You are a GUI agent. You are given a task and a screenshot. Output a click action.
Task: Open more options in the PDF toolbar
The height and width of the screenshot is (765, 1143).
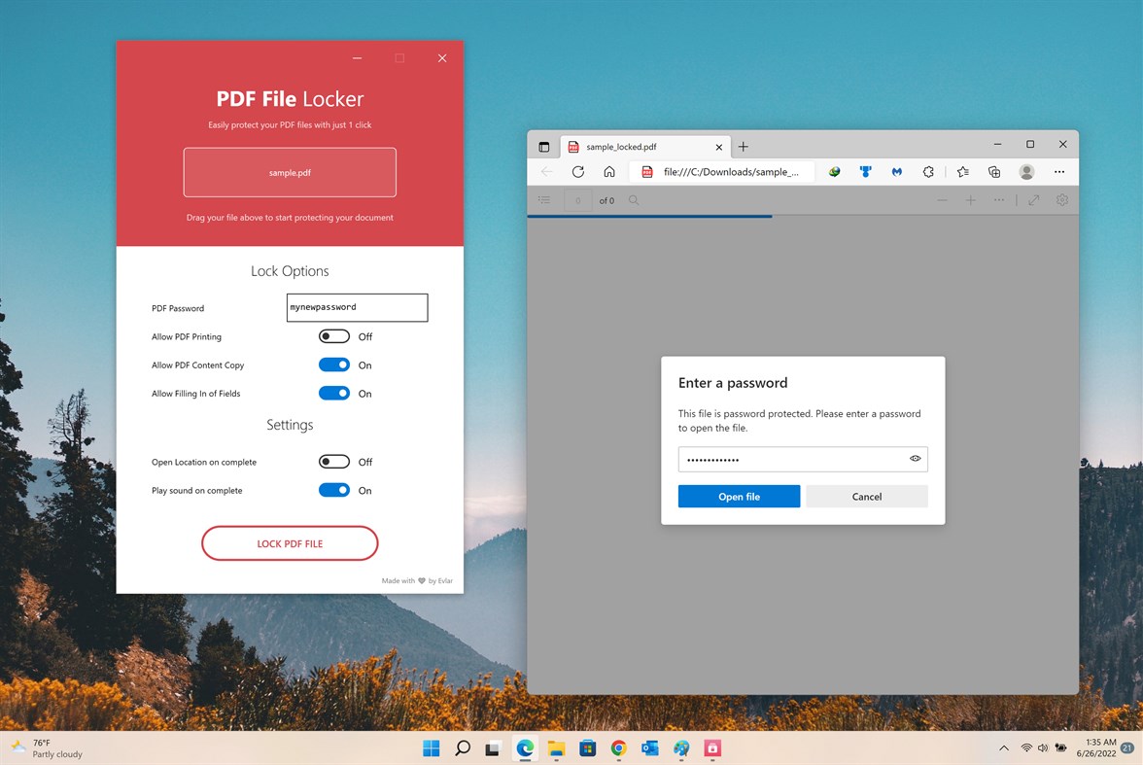(x=998, y=200)
